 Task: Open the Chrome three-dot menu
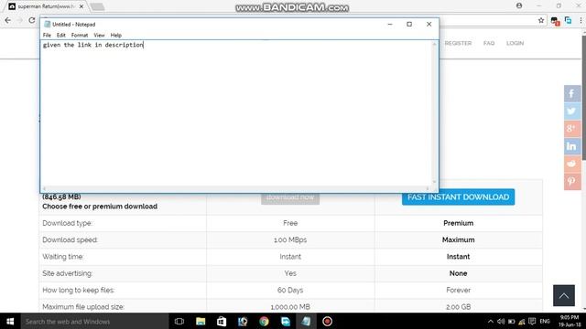coord(581,20)
